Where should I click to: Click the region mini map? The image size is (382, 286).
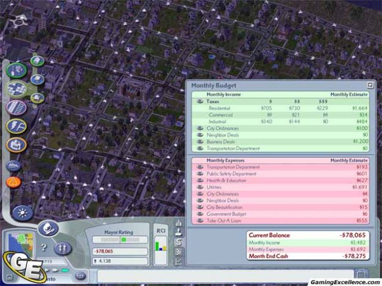pos(21,245)
